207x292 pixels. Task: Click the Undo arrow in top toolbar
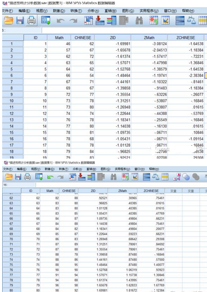(x=60, y=21)
